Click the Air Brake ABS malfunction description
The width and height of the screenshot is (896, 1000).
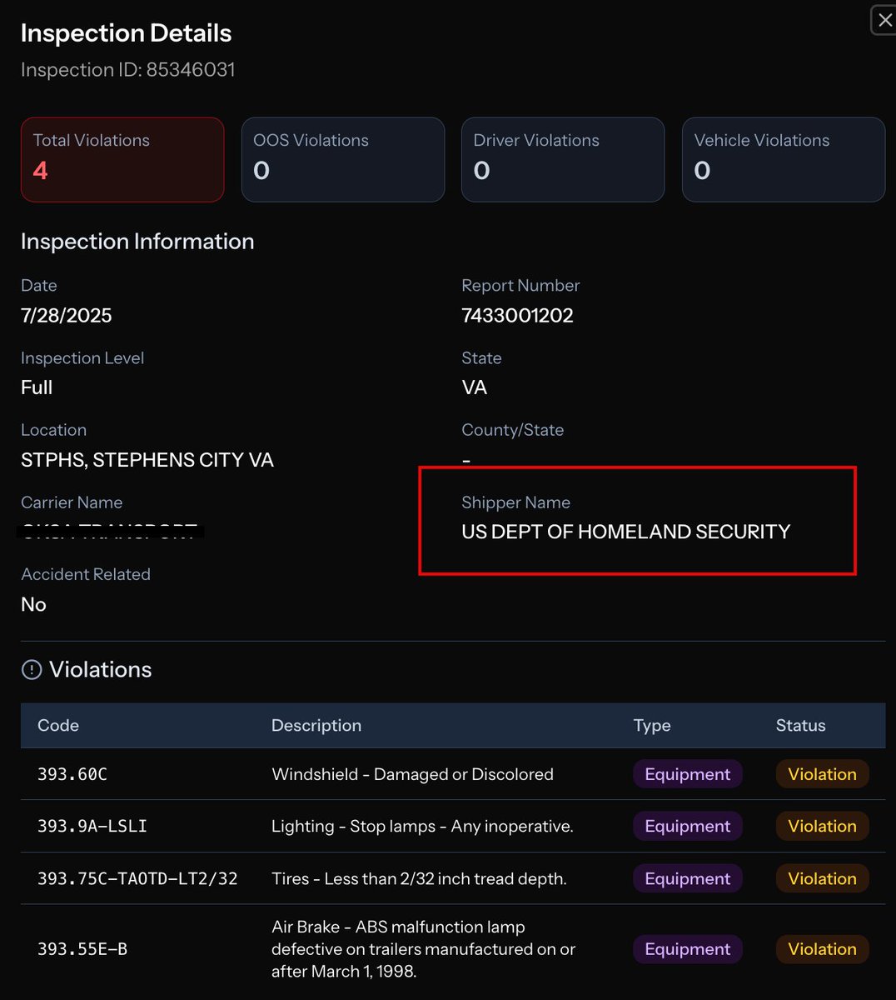point(423,949)
